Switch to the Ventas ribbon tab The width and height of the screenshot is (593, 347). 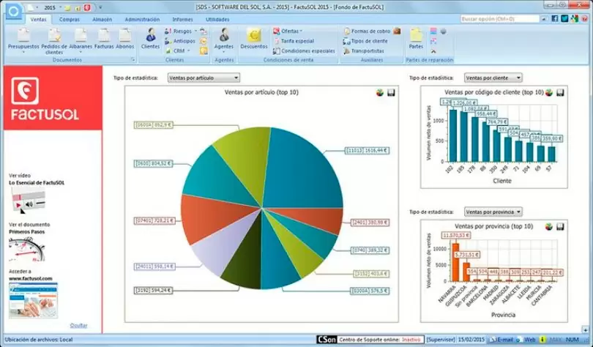click(38, 19)
